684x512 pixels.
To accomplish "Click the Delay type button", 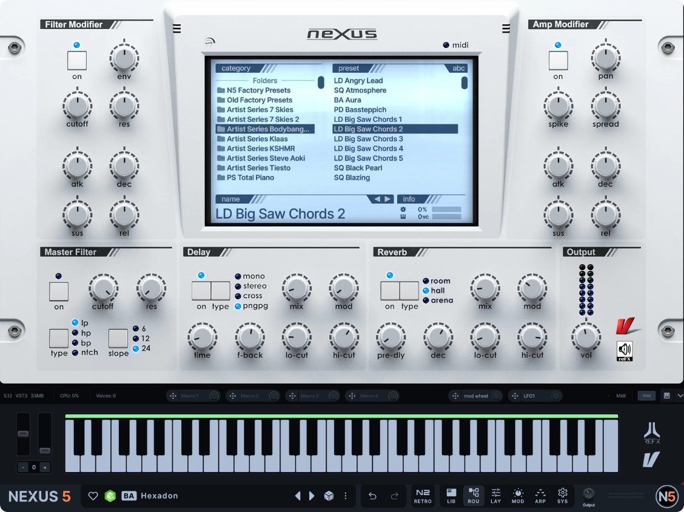I will [220, 291].
